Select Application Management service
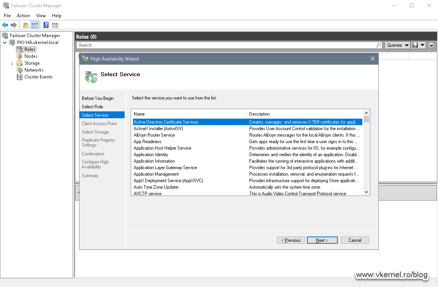This screenshot has width=438, height=287. (248, 174)
